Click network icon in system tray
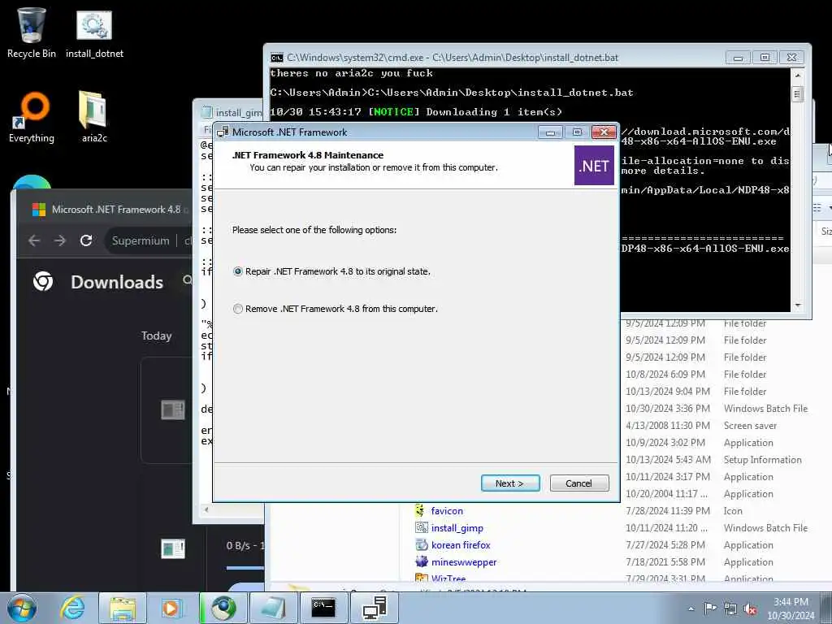This screenshot has height=624, width=832. (x=730, y=609)
